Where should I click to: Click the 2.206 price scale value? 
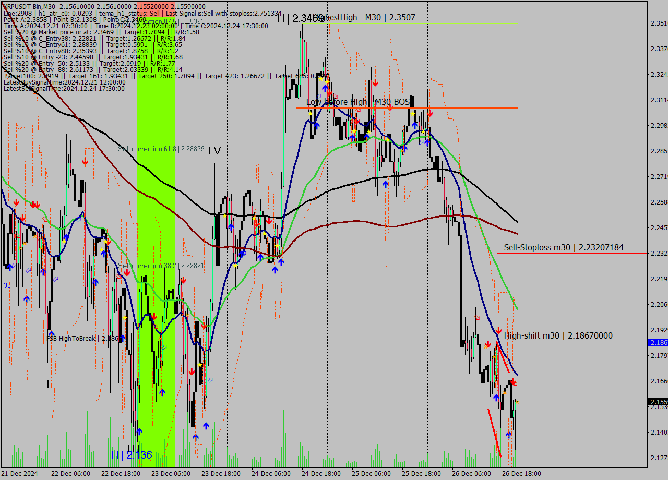click(659, 304)
